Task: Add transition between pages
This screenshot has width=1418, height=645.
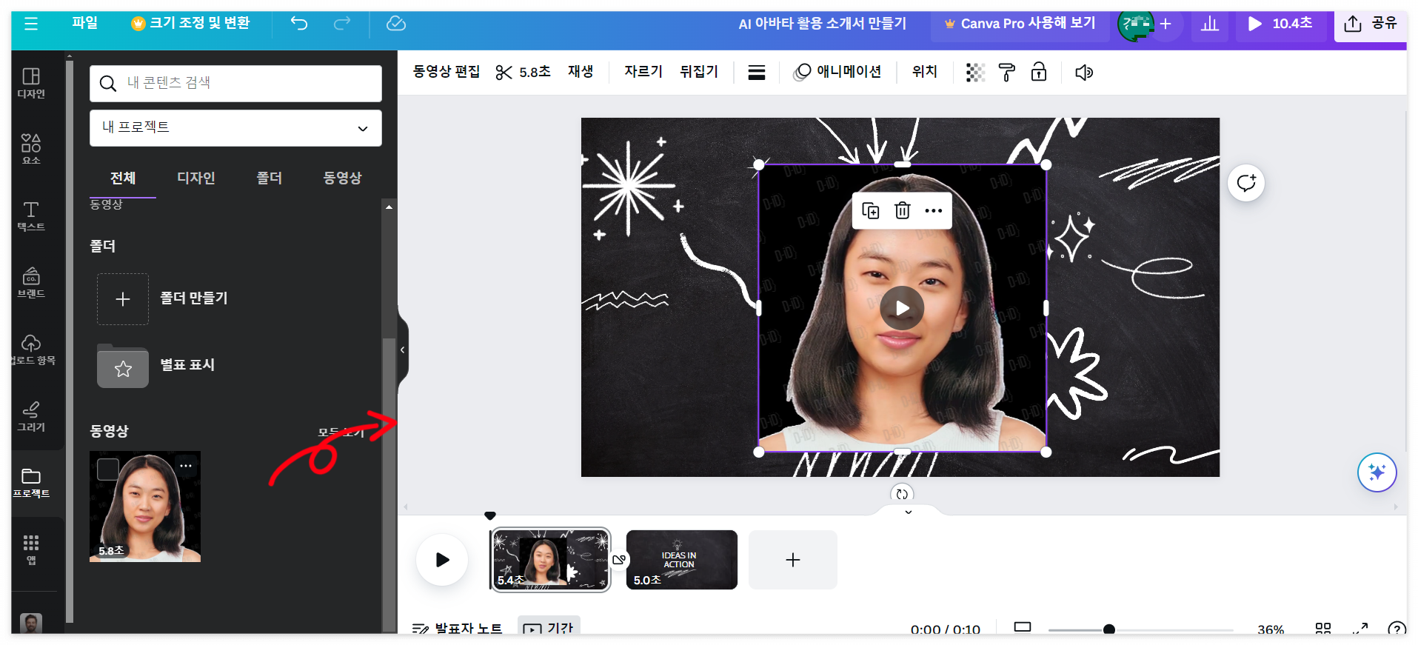Action: tap(619, 560)
